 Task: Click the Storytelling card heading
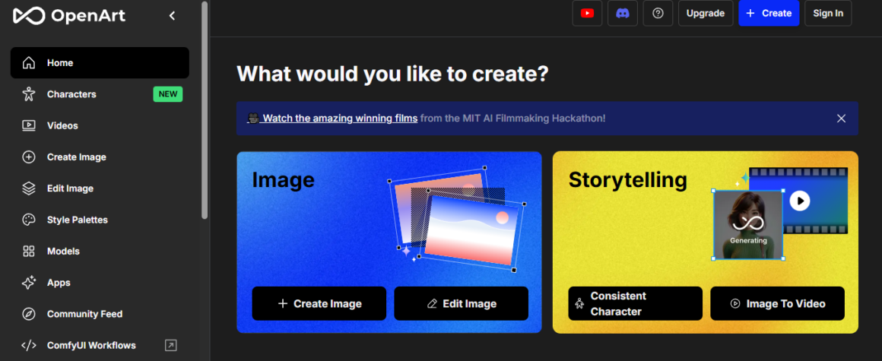[628, 179]
